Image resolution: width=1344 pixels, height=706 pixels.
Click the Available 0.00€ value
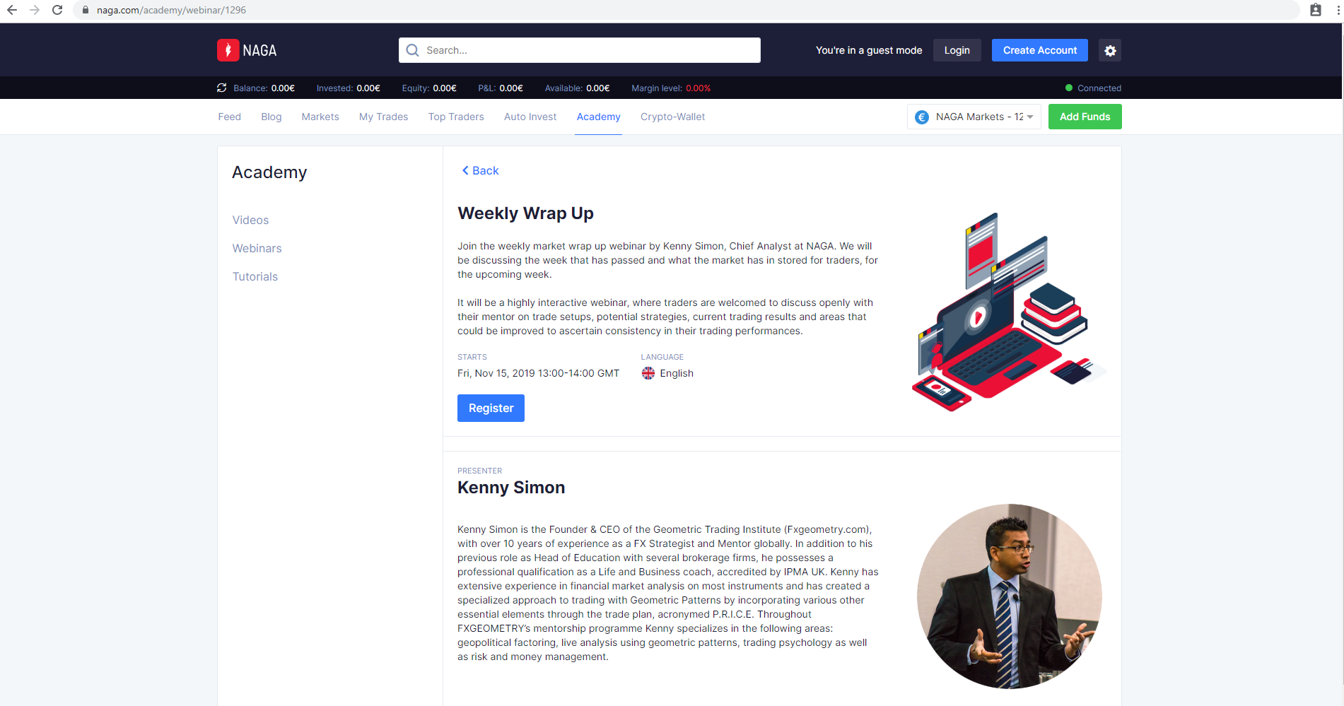(x=598, y=88)
